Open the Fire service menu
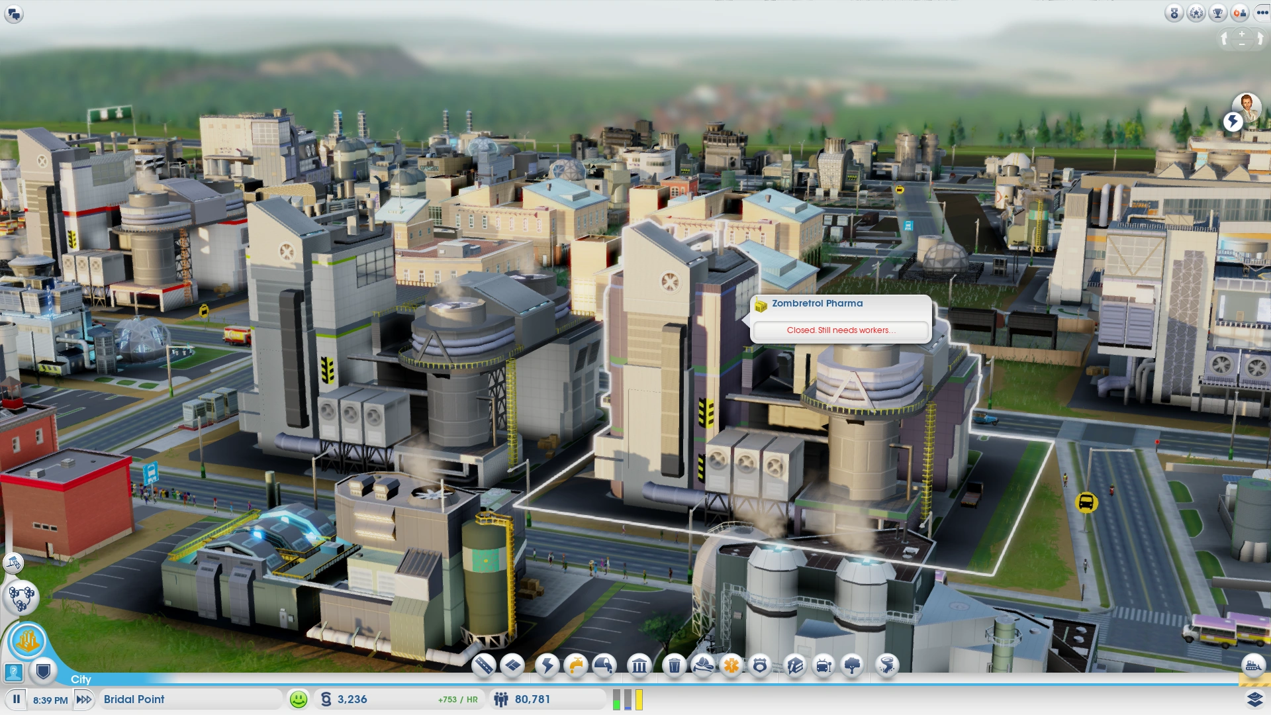Image resolution: width=1271 pixels, height=715 pixels. point(703,665)
